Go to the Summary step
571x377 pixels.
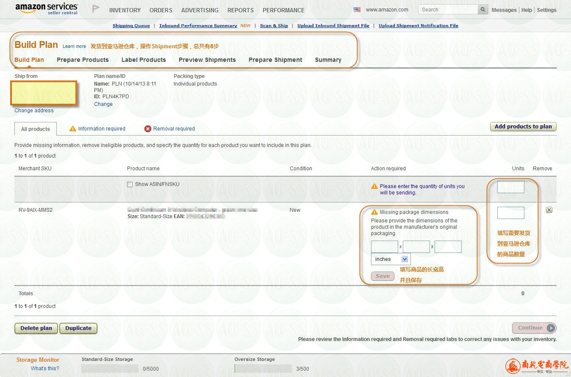click(x=328, y=60)
